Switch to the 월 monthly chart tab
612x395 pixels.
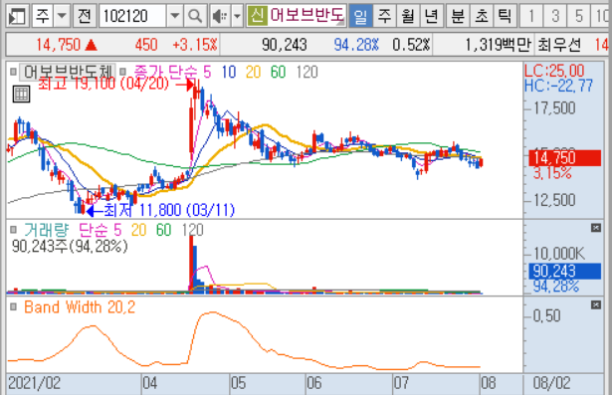coord(408,16)
